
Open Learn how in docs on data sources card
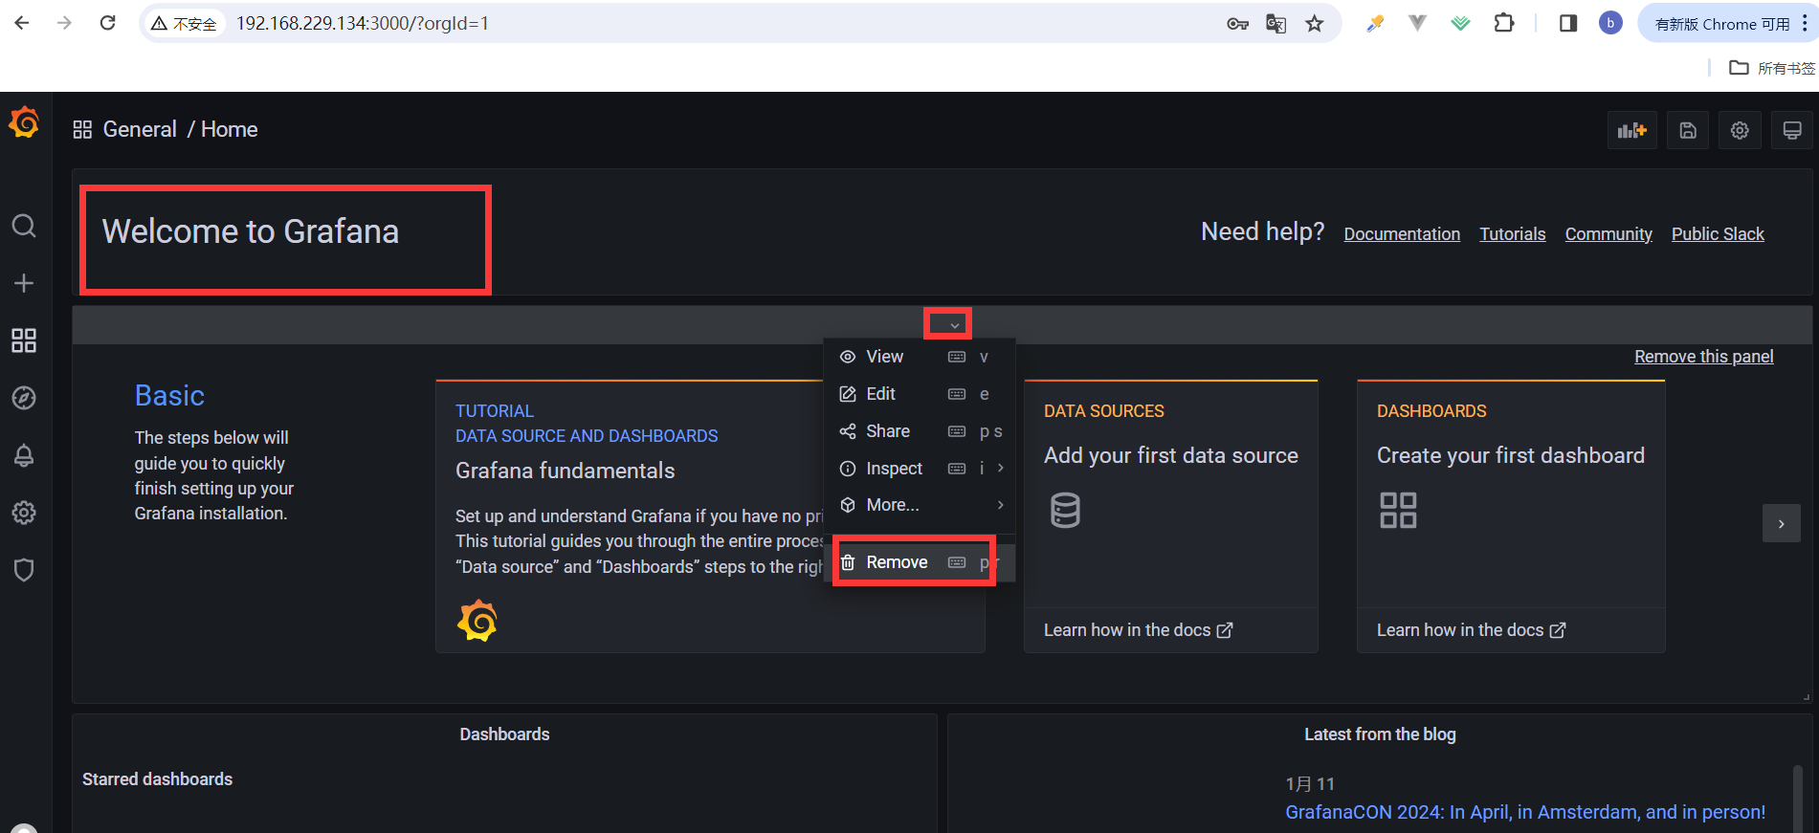point(1138,630)
